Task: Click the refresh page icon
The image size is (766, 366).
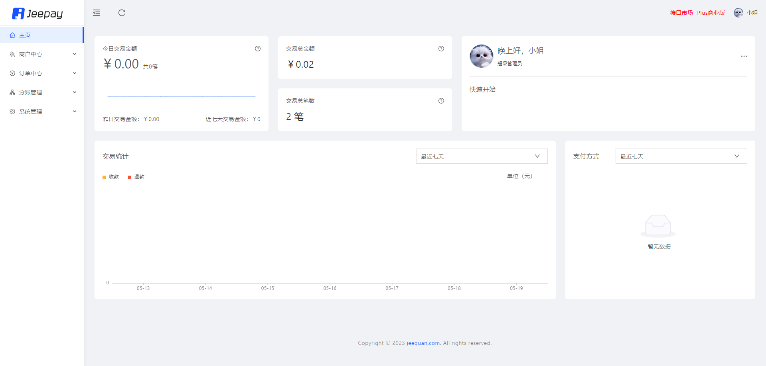Action: 122,13
